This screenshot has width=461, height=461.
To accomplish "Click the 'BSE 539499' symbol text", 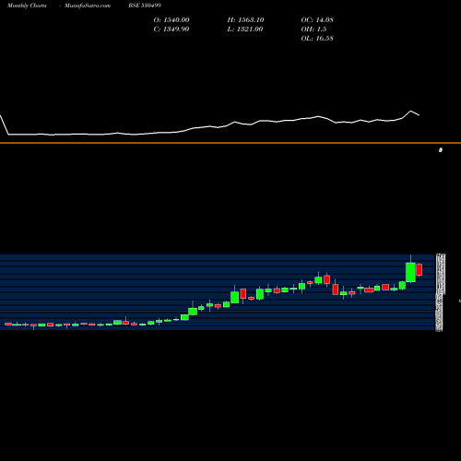I will tap(145, 6).
